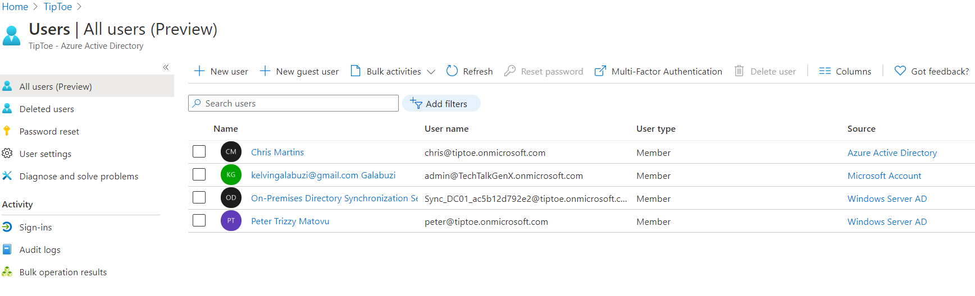Click the CM avatar for Chris Martins
The image size is (975, 296).
point(231,152)
